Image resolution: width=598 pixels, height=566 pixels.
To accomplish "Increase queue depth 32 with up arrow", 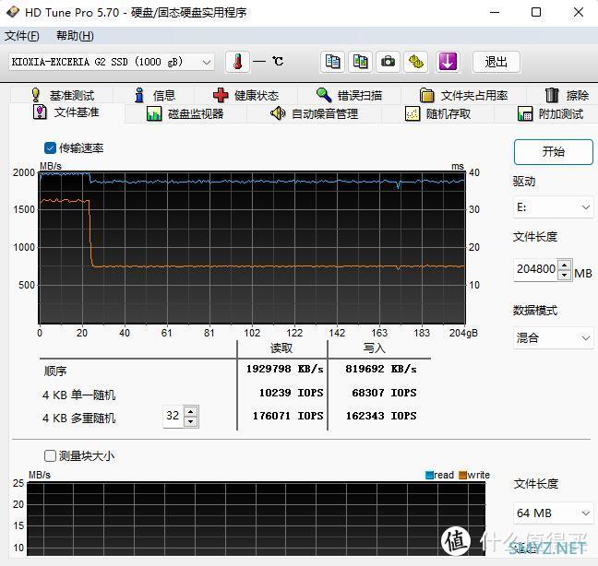I will click(x=191, y=411).
